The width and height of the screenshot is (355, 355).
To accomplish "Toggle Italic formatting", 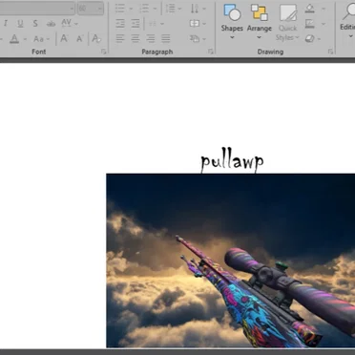I will click(x=6, y=23).
